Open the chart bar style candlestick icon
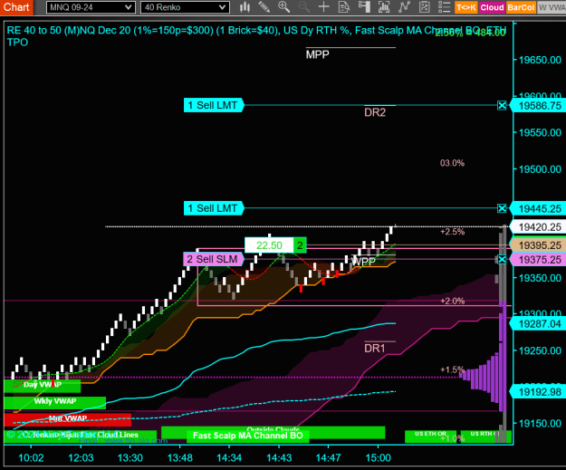The height and width of the screenshot is (470, 566). coord(245,7)
